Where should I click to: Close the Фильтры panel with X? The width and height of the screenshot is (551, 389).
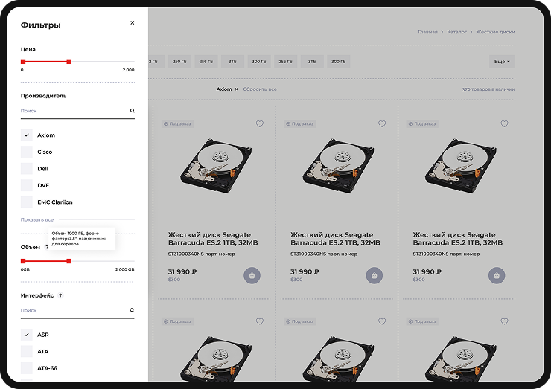pos(132,23)
